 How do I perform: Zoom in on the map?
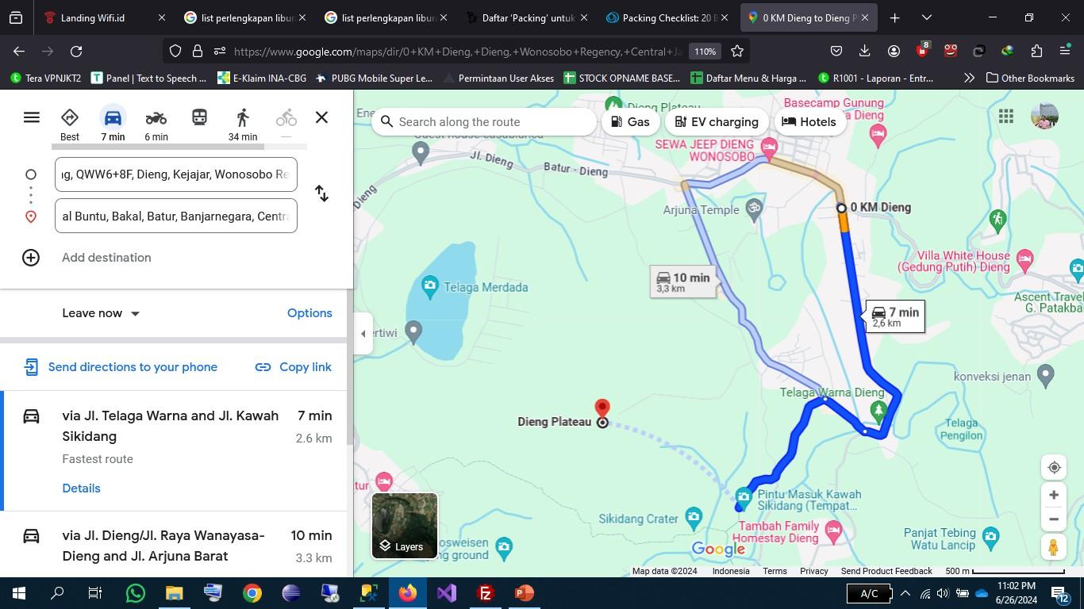coord(1054,495)
